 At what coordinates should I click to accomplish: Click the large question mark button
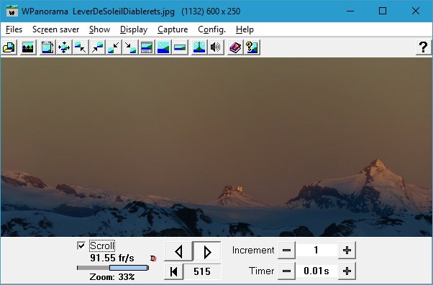point(423,47)
